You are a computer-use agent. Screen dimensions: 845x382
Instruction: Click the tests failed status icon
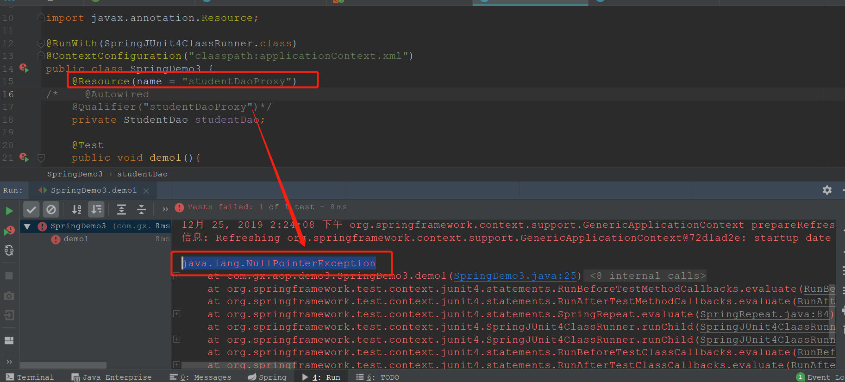(179, 207)
